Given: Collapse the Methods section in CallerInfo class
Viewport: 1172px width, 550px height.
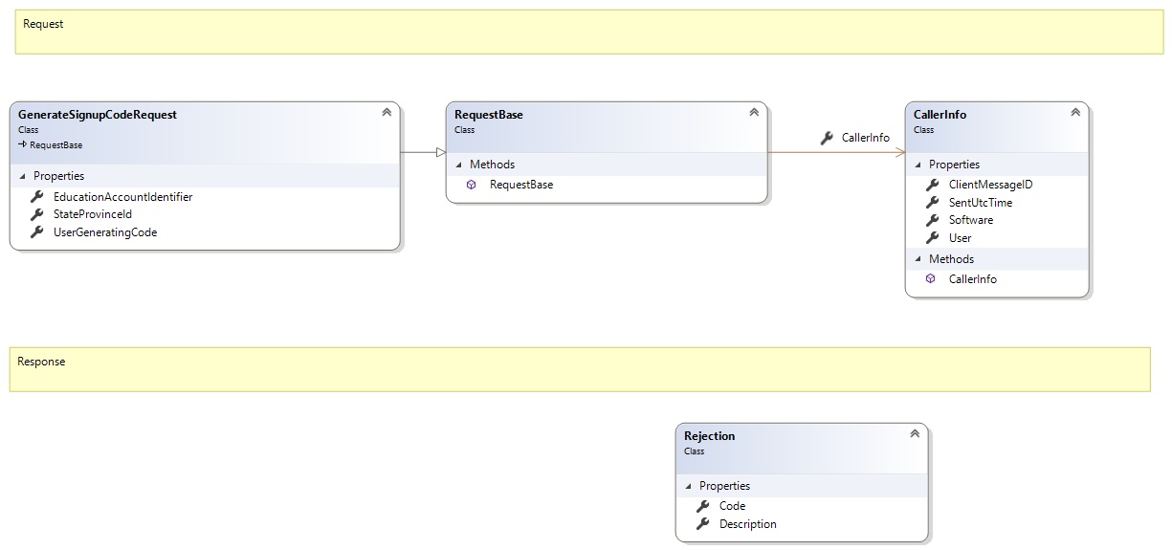Looking at the screenshot, I should (x=918, y=259).
